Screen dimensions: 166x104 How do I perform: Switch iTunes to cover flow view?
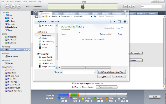tap(133, 6)
